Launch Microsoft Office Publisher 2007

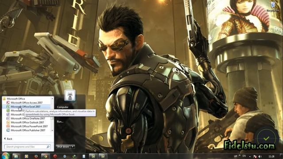pyautogui.click(x=28, y=130)
